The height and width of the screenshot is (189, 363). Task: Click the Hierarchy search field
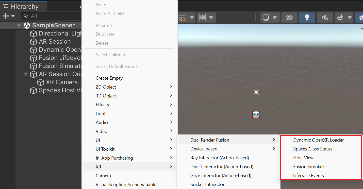(52, 16)
